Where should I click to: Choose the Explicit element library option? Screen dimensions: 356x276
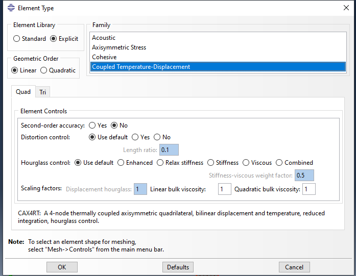click(x=54, y=39)
